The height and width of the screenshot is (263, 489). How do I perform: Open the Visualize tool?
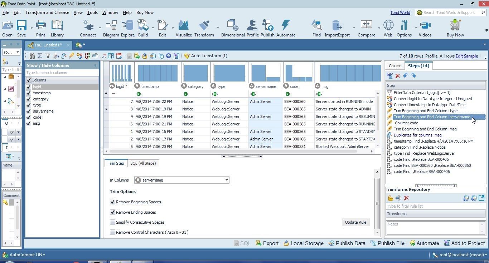(x=184, y=29)
